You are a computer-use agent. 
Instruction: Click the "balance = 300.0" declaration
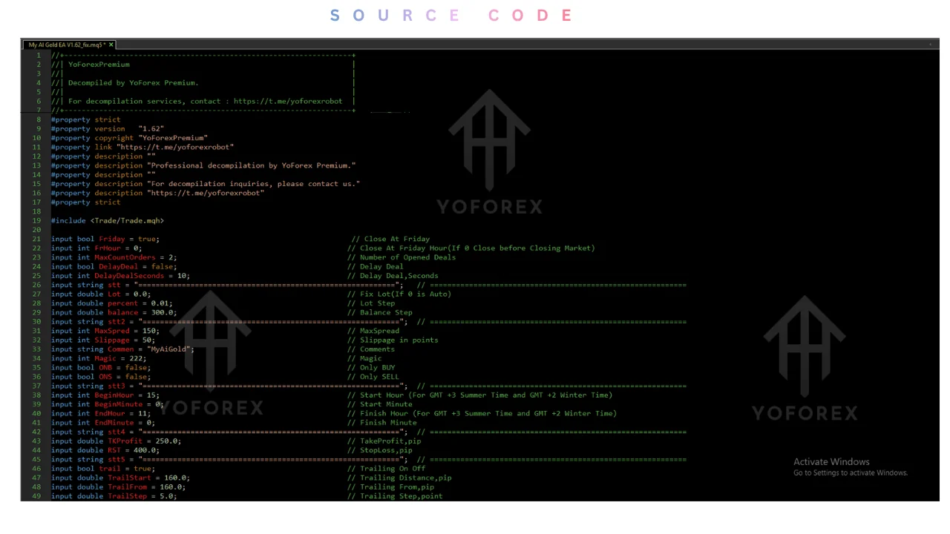point(142,312)
